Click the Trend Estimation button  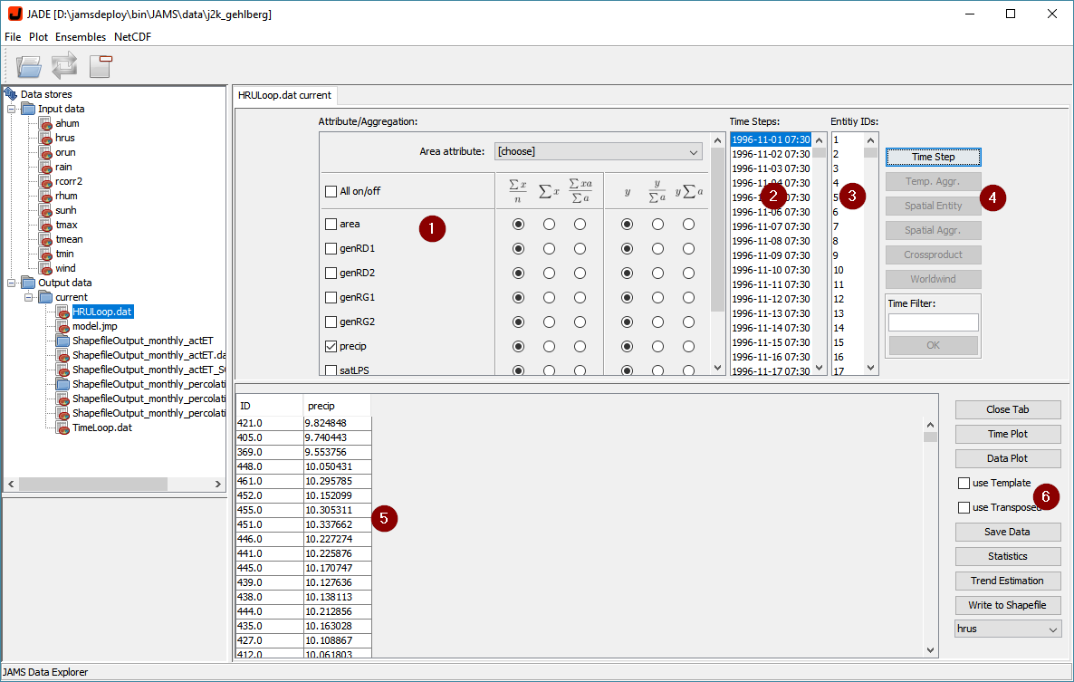[x=1008, y=581]
